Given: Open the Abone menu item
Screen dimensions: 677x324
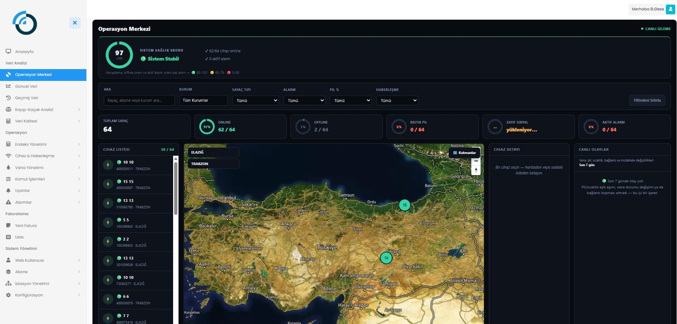Looking at the screenshot, I should tap(43, 272).
